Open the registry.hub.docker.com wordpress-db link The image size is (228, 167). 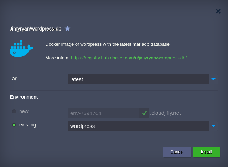129,58
